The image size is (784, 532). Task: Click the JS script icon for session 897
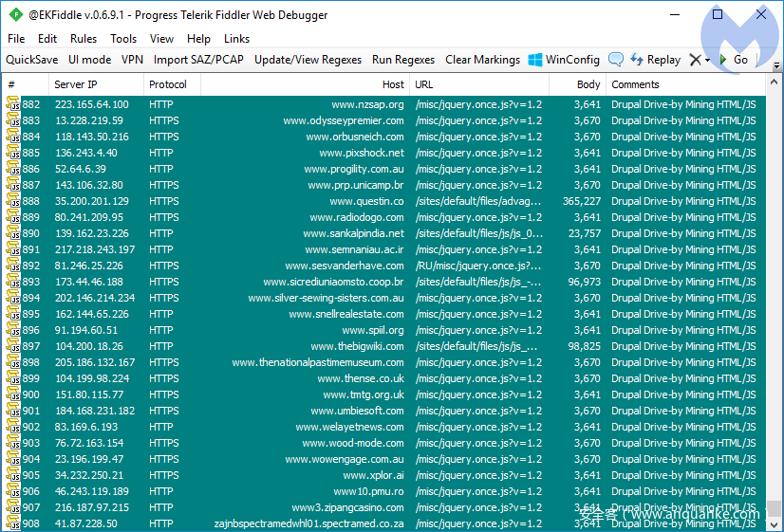(x=13, y=346)
